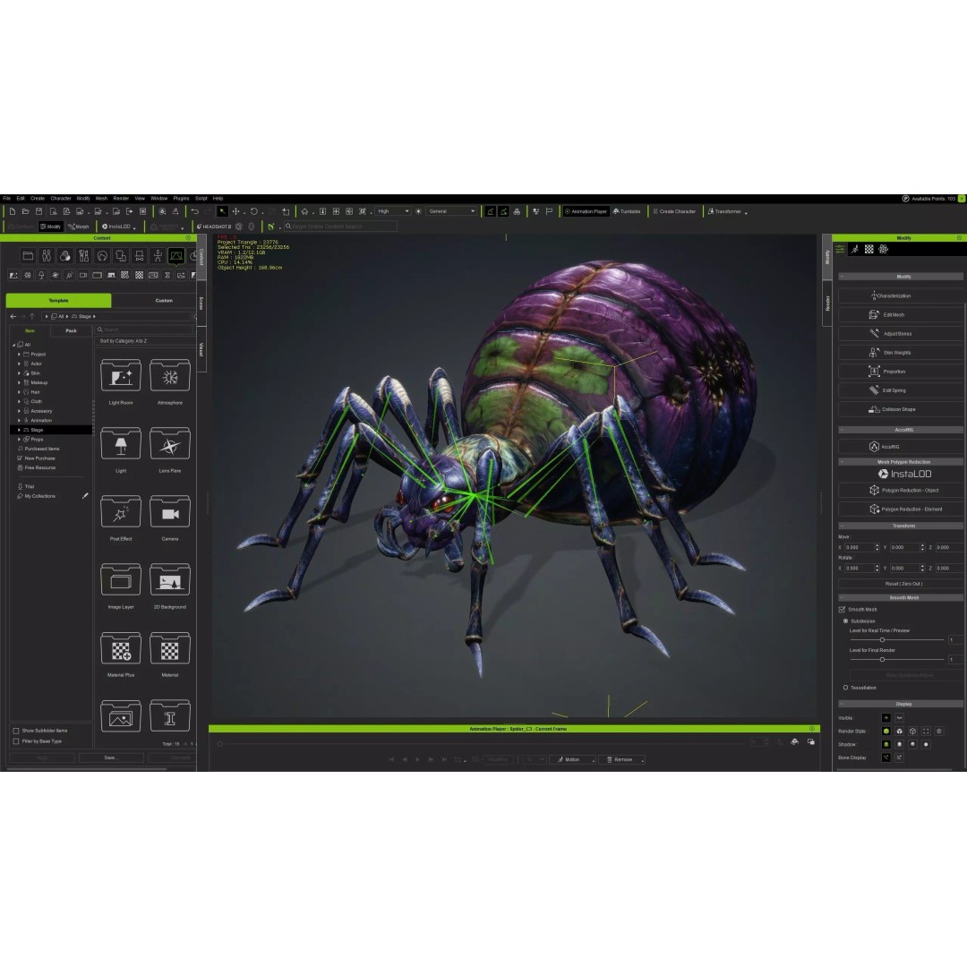Select the Tessellation radio button

click(845, 688)
